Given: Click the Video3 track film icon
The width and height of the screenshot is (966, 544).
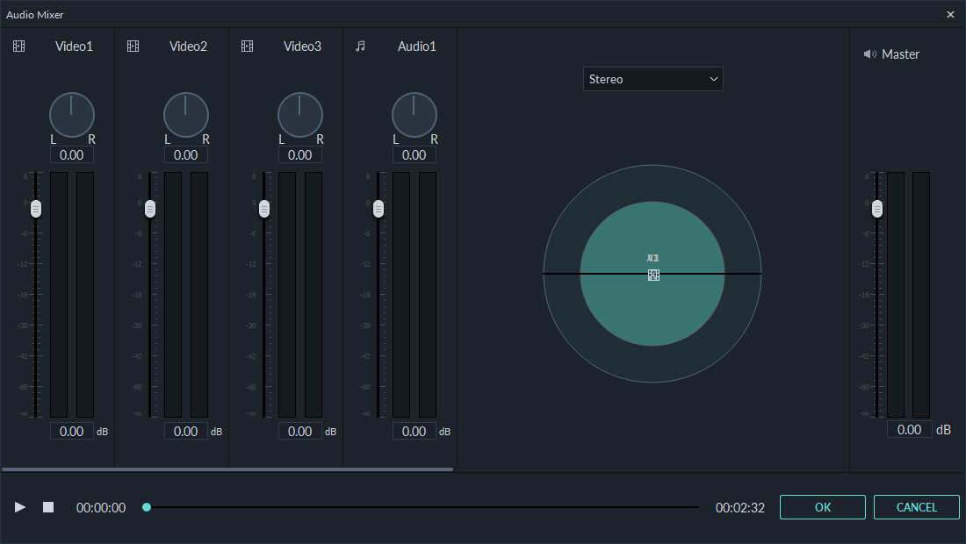Looking at the screenshot, I should coord(247,47).
